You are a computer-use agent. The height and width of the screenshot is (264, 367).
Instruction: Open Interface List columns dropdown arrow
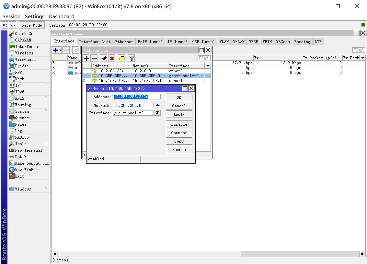[363, 58]
